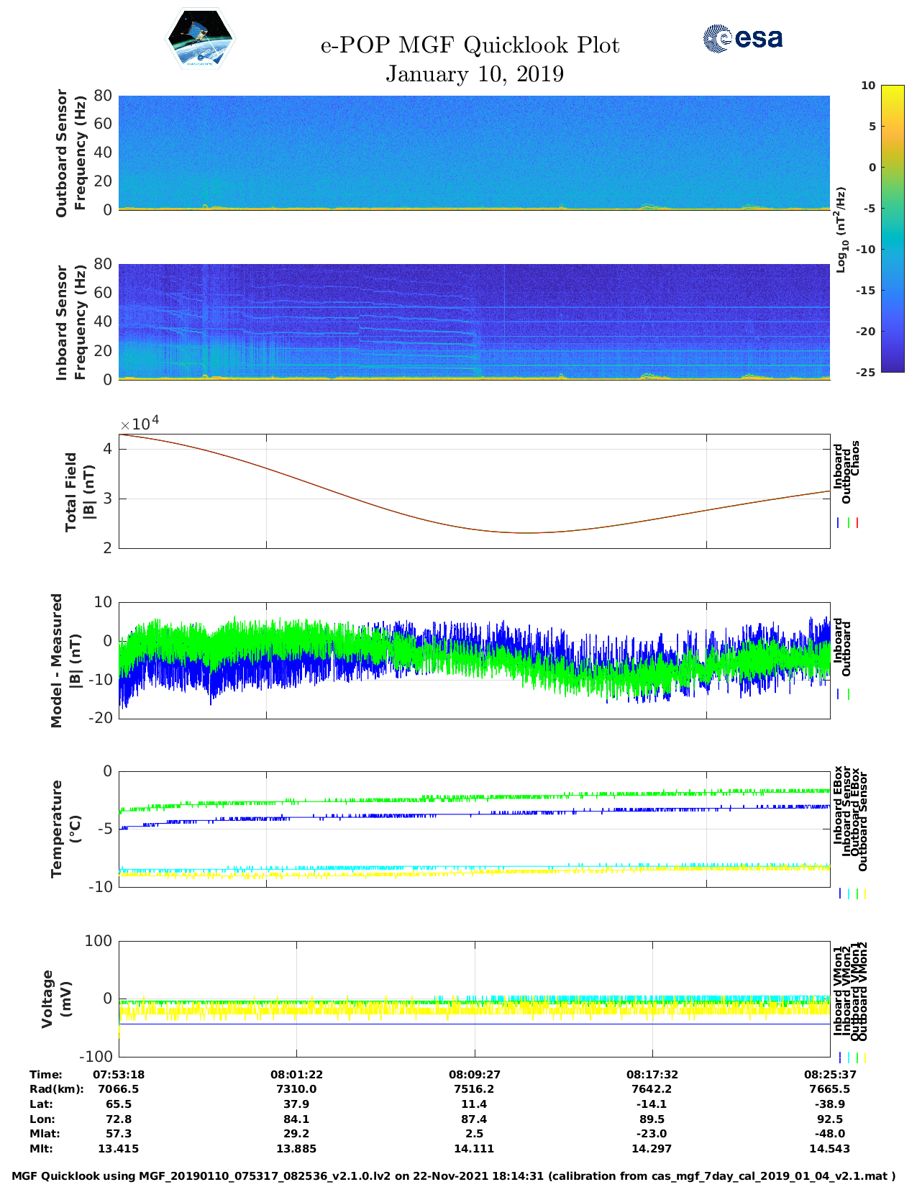Image resolution: width=917 pixels, height=1187 pixels.
Task: Click the ESA logo
Action: [742, 38]
